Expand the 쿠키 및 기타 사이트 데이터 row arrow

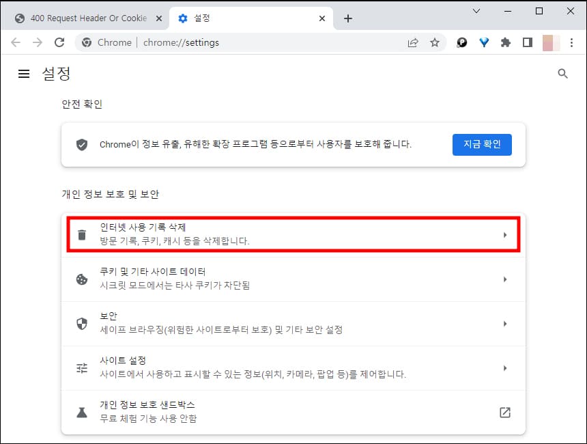(505, 279)
